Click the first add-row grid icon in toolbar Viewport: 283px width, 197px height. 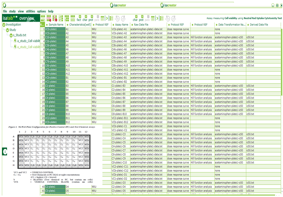pyautogui.click(x=43, y=18)
